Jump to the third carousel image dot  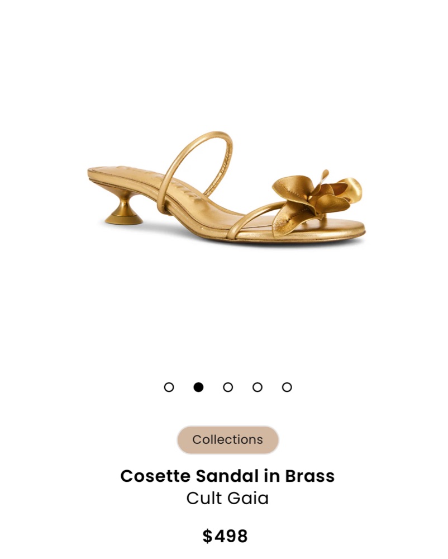[228, 387]
